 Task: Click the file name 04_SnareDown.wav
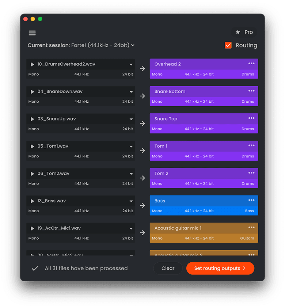60,92
